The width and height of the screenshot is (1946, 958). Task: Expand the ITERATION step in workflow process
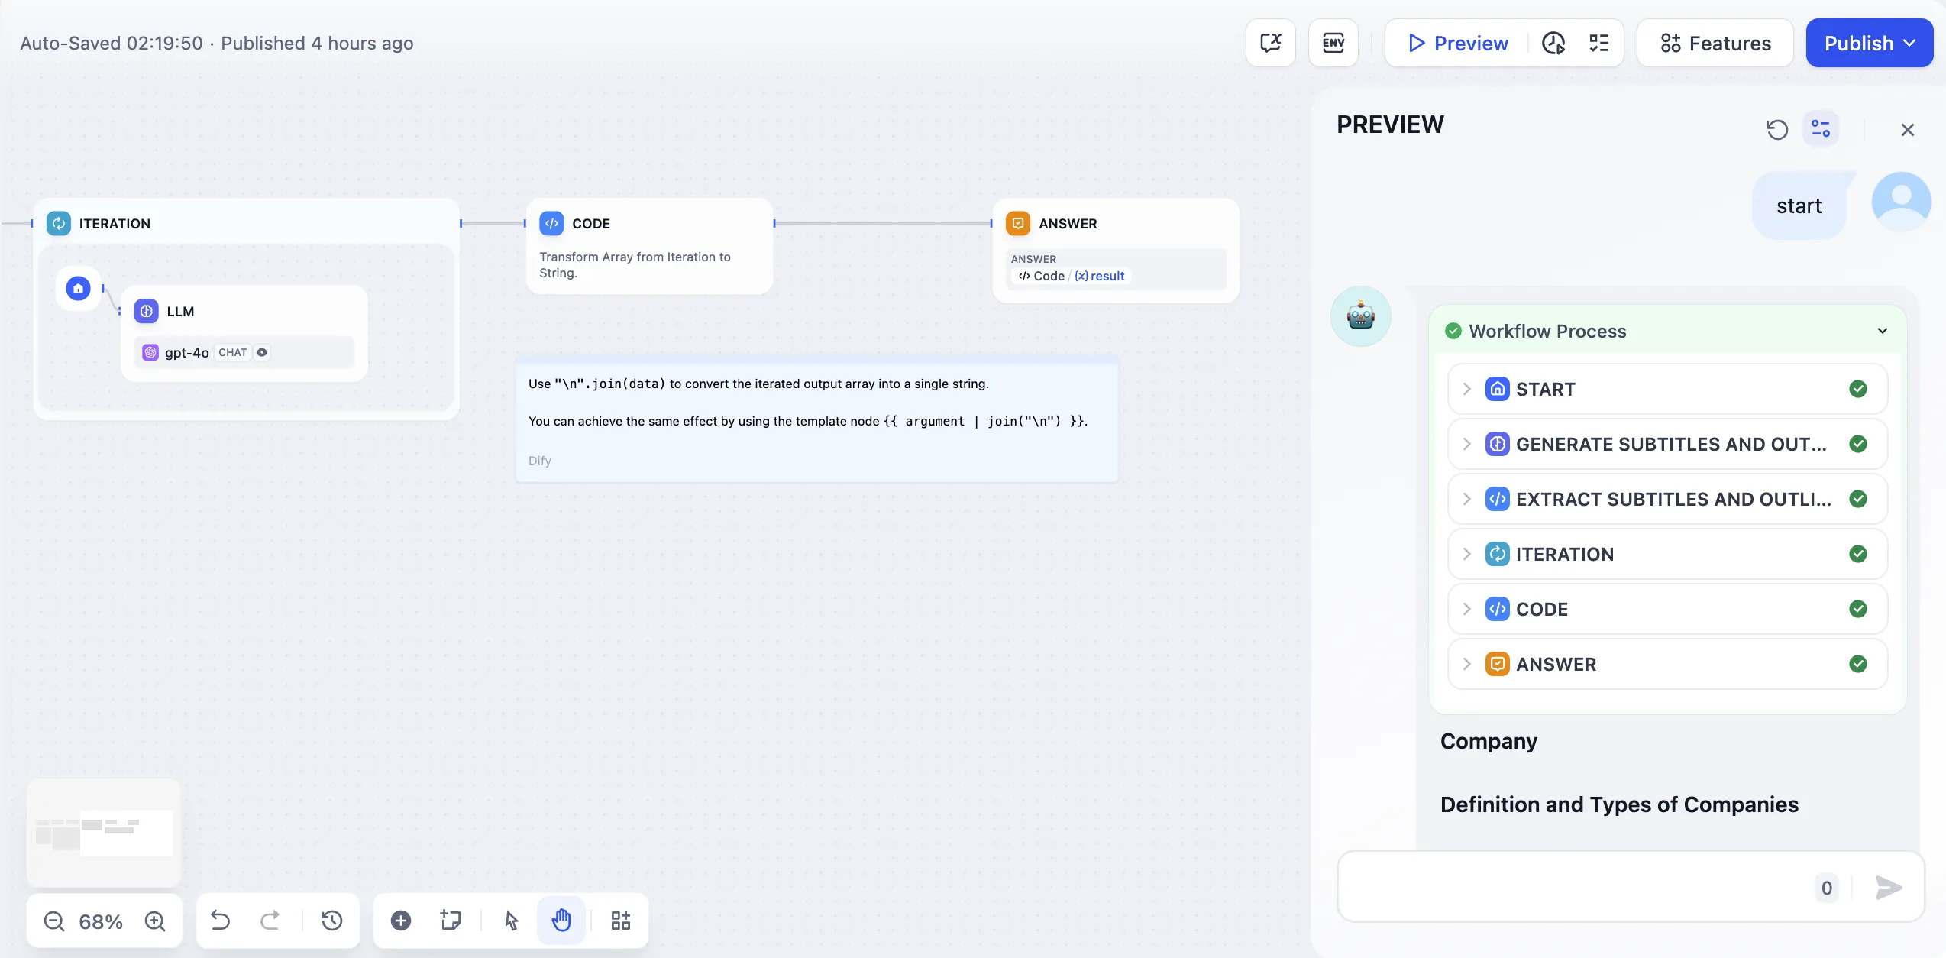(x=1467, y=554)
